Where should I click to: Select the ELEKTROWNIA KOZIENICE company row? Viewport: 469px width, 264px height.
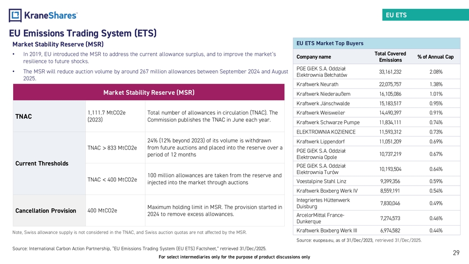coord(326,132)
